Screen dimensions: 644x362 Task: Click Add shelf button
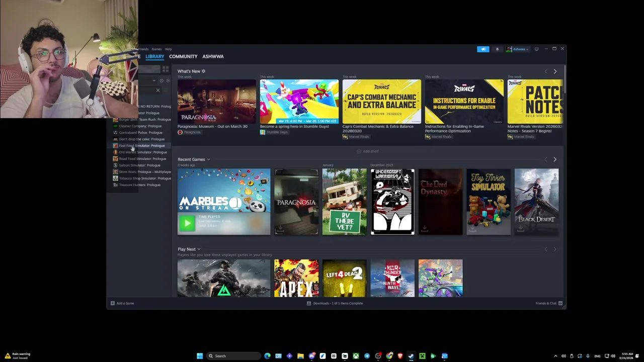pyautogui.click(x=368, y=151)
